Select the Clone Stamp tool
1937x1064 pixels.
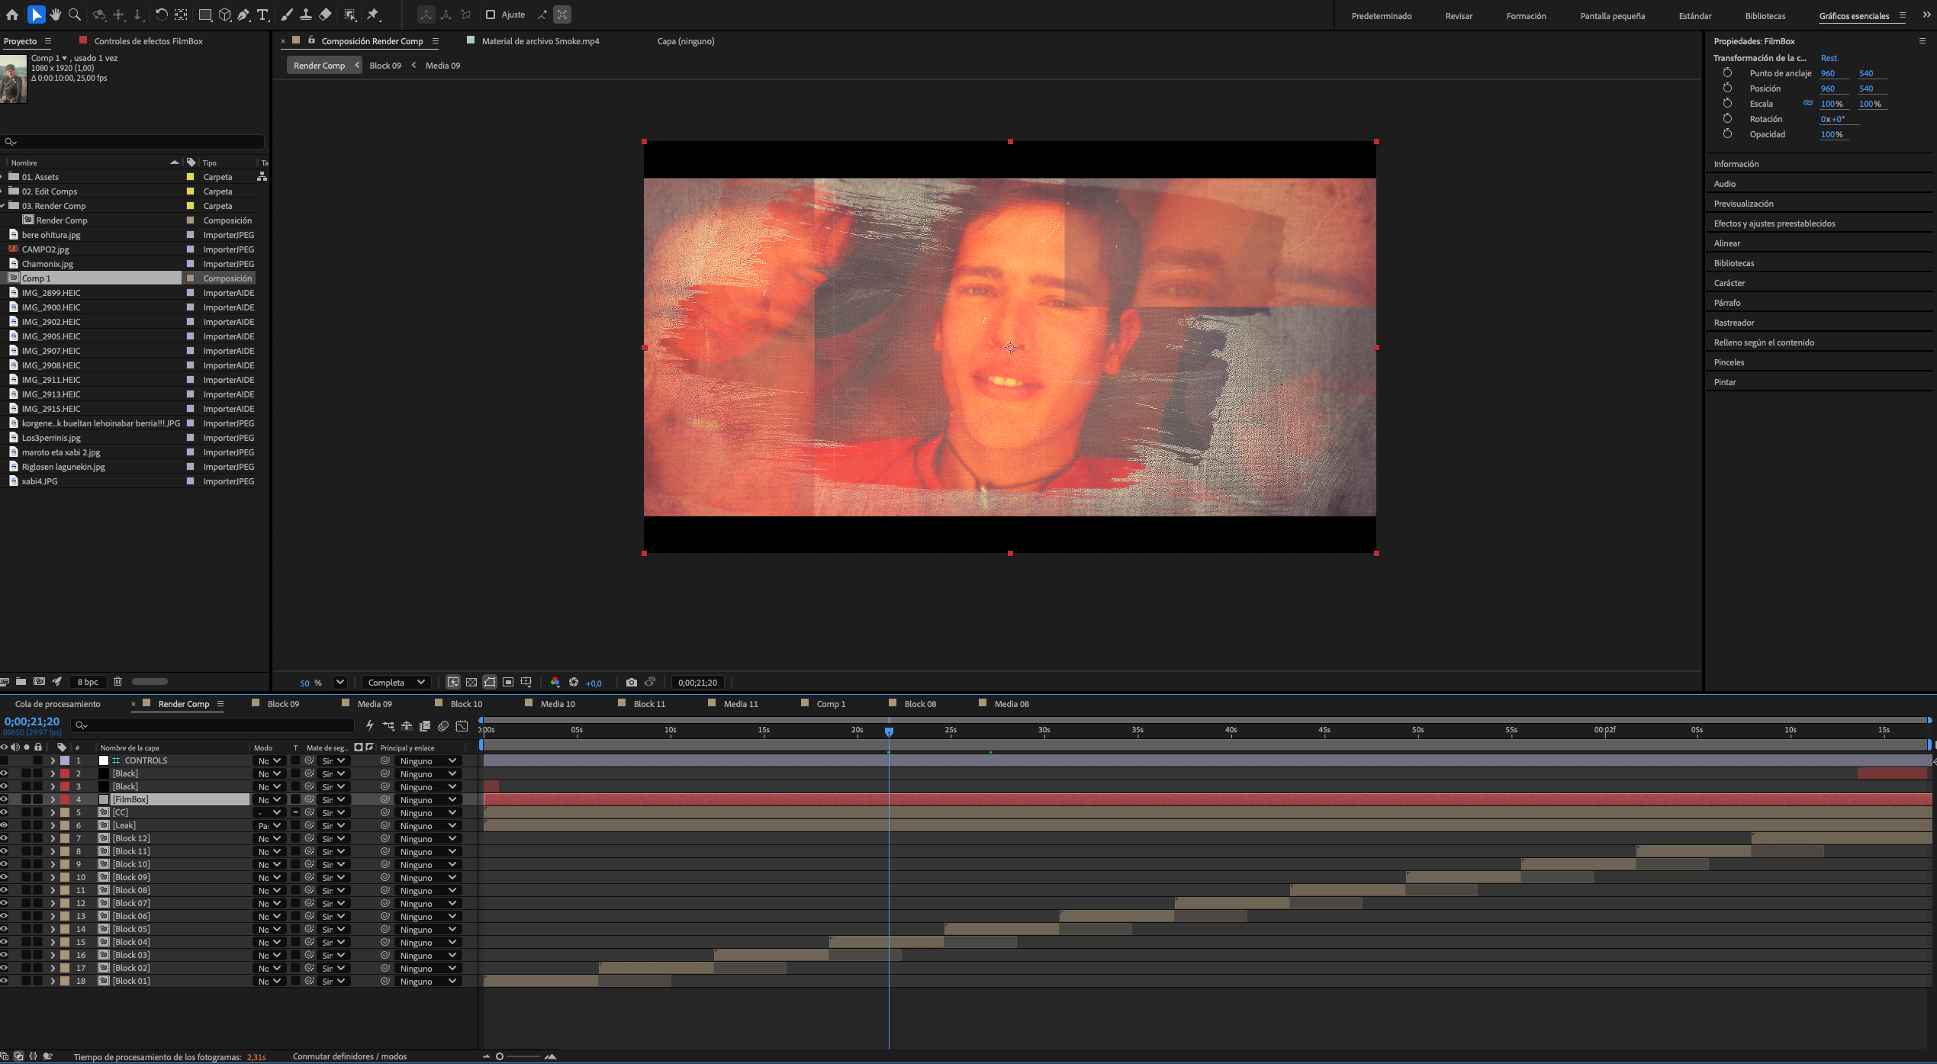[305, 14]
